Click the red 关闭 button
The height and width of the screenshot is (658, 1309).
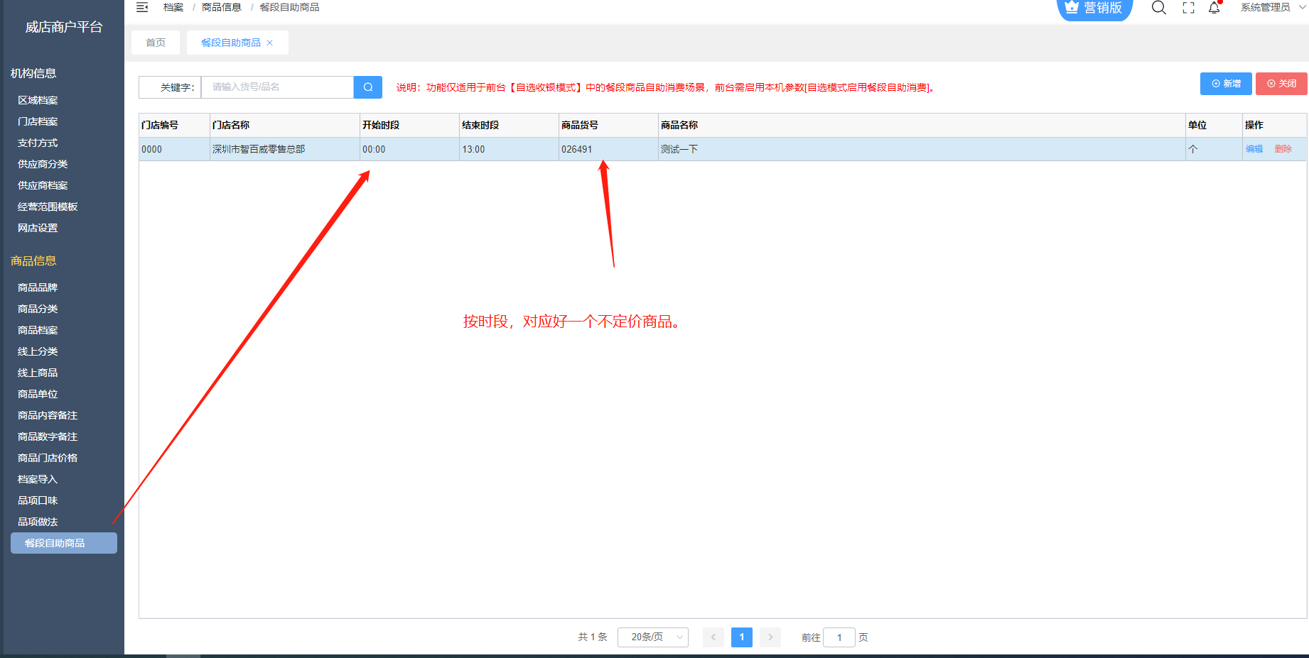[1281, 84]
